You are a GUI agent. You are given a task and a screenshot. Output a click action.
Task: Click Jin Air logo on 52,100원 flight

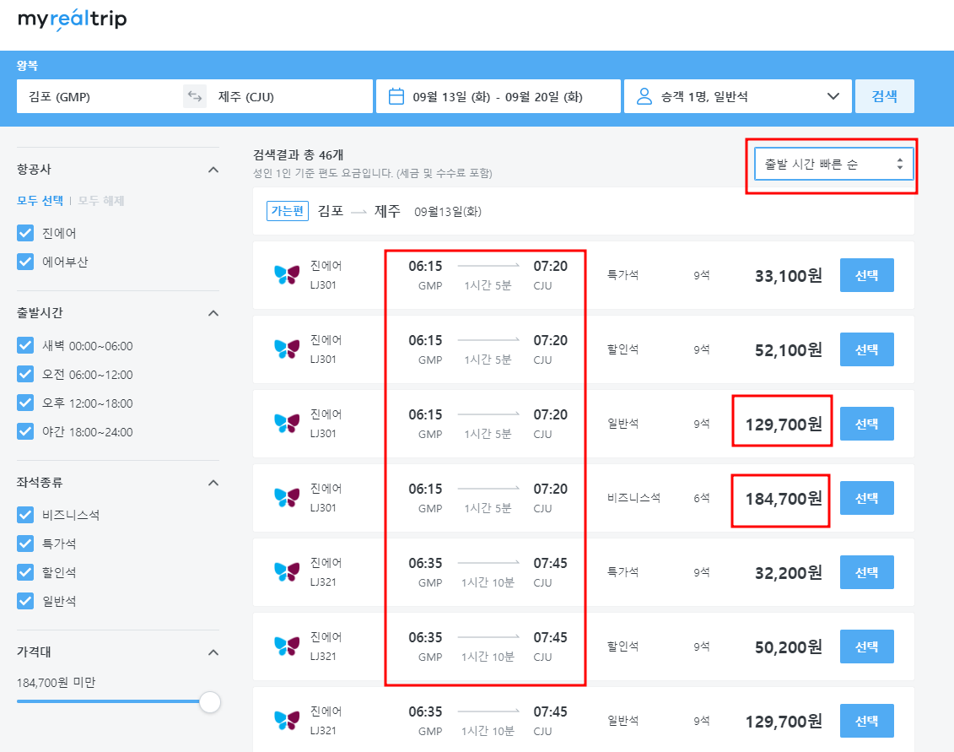coord(287,349)
